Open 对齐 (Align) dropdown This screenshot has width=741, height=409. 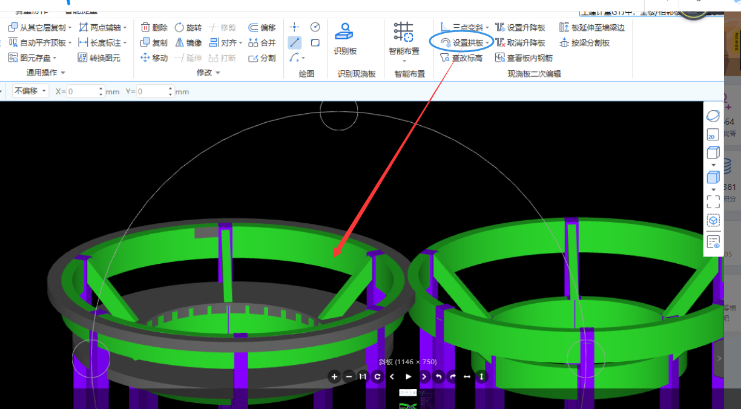click(240, 43)
